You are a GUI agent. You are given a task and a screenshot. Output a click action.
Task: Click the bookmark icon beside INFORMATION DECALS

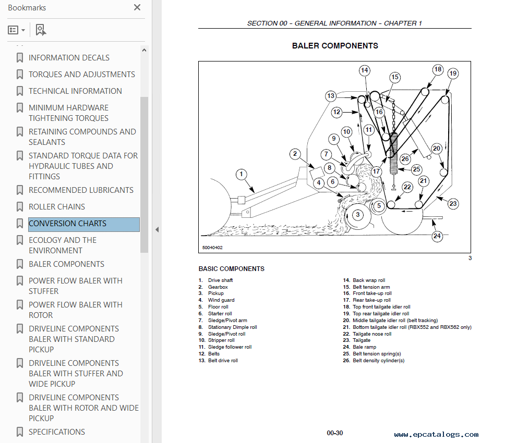(20, 57)
